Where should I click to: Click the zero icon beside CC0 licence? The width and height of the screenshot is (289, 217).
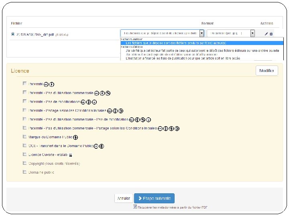tap(102, 146)
